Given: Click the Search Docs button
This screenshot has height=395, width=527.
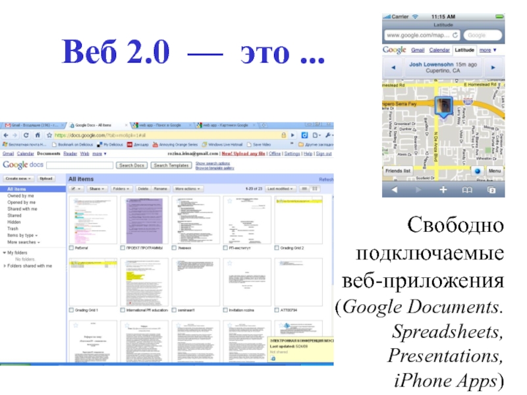Looking at the screenshot, I should click(131, 165).
